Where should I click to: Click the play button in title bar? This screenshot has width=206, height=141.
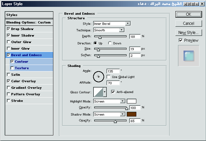pyautogui.click(x=189, y=4)
